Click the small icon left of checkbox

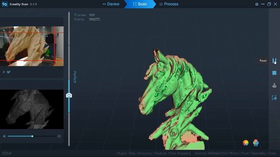pyautogui.click(x=4, y=72)
